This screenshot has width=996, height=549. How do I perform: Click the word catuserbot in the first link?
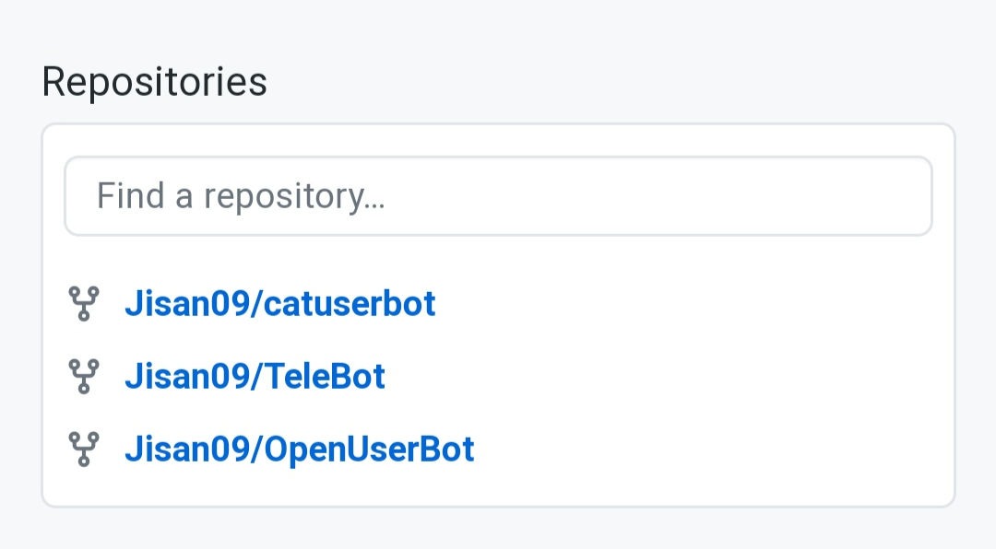350,303
